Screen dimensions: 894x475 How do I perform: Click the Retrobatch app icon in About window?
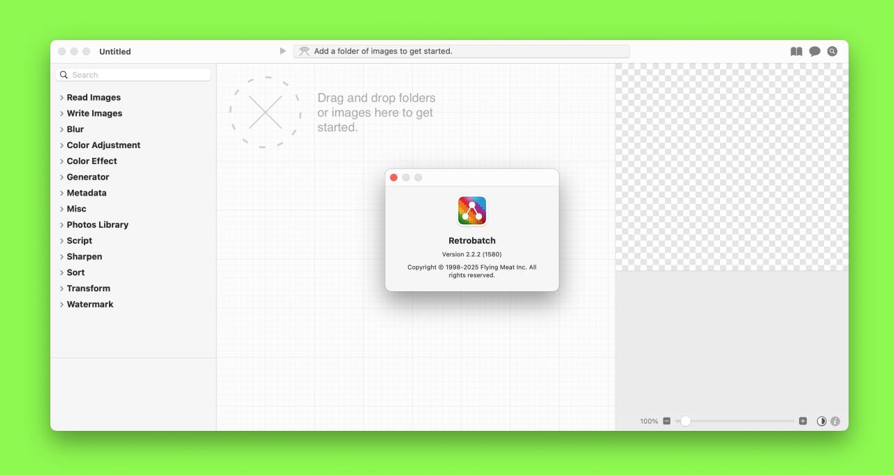(472, 210)
